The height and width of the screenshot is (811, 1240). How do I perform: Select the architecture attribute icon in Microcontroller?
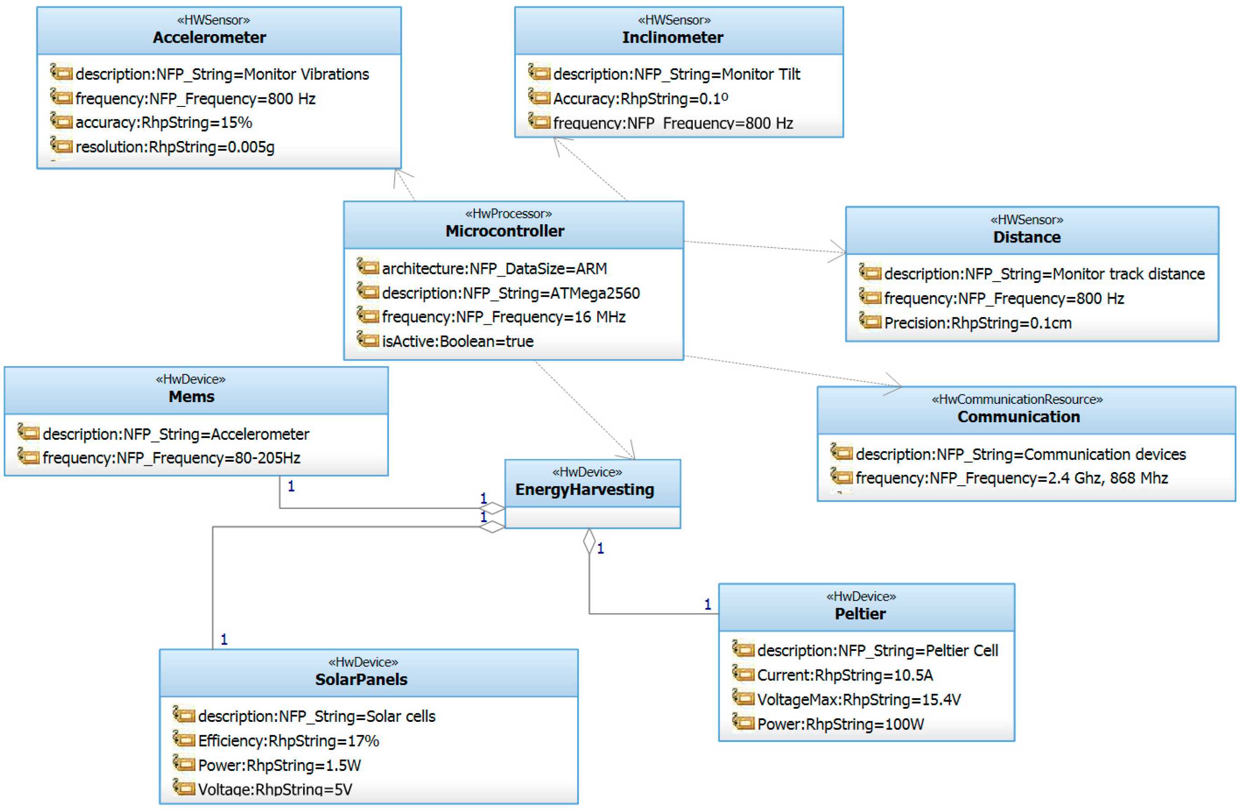368,267
